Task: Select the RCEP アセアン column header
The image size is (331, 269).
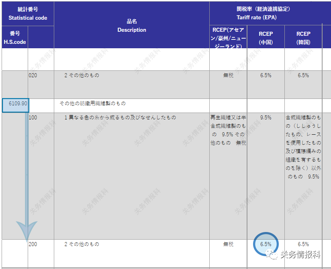Action: click(228, 37)
